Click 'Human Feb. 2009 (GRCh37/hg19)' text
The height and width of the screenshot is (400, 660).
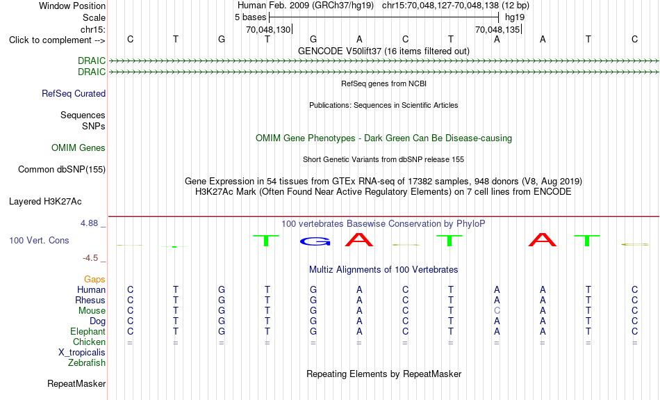coord(306,6)
